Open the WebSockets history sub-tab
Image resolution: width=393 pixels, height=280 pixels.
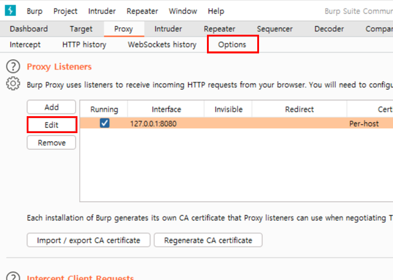point(162,45)
